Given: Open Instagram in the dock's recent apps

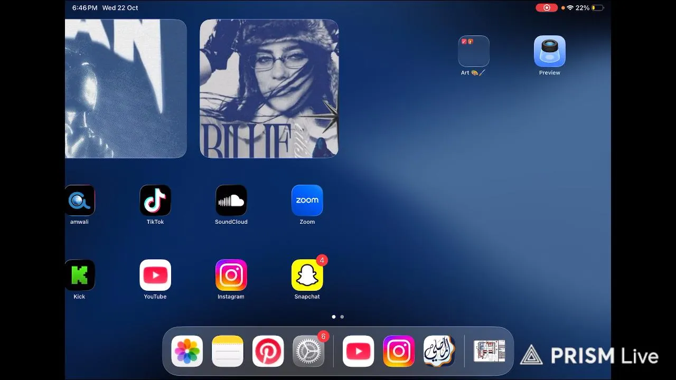Looking at the screenshot, I should [399, 351].
